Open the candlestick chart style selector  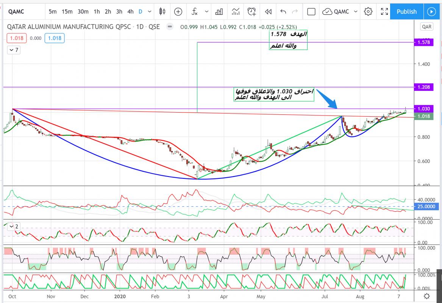click(x=162, y=11)
